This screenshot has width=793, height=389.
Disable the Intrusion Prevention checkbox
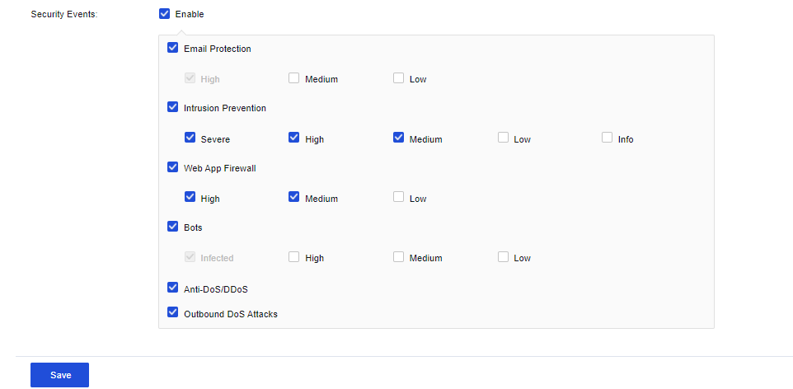pos(173,107)
